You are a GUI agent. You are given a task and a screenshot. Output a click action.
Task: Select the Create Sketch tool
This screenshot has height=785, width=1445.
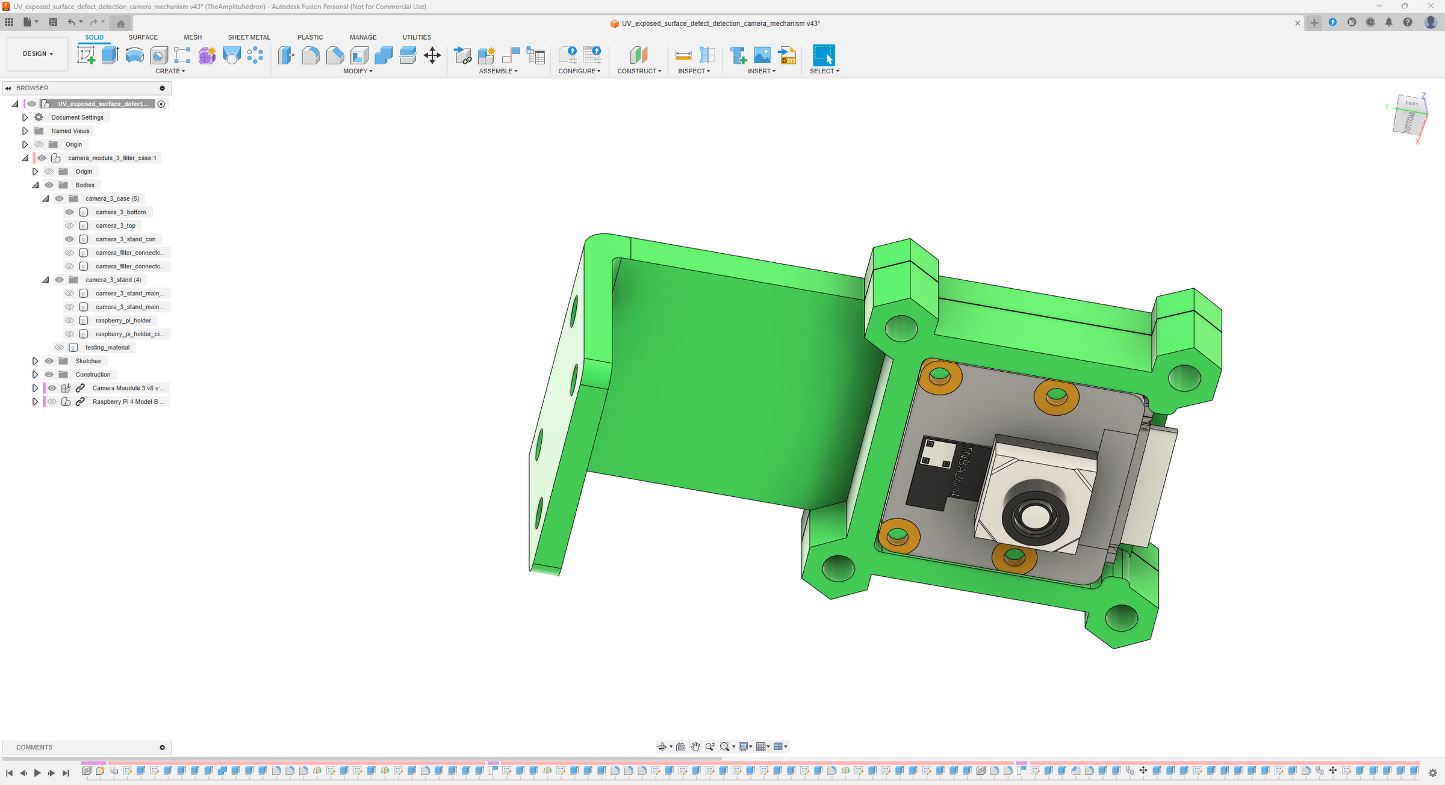coord(86,55)
